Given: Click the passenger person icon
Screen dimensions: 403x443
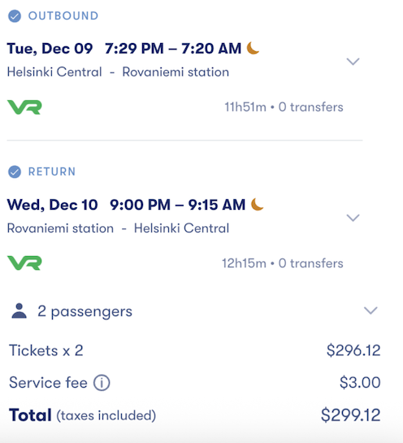Looking at the screenshot, I should 19,311.
